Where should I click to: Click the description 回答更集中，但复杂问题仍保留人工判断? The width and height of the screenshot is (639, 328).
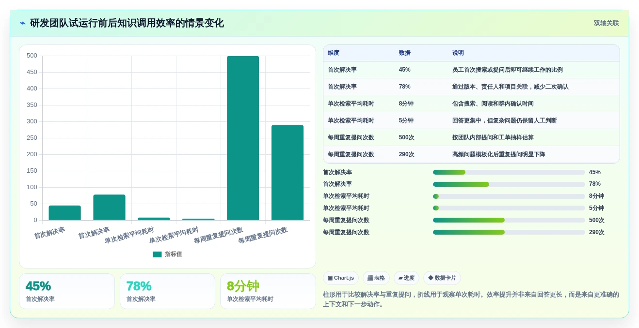click(x=505, y=120)
